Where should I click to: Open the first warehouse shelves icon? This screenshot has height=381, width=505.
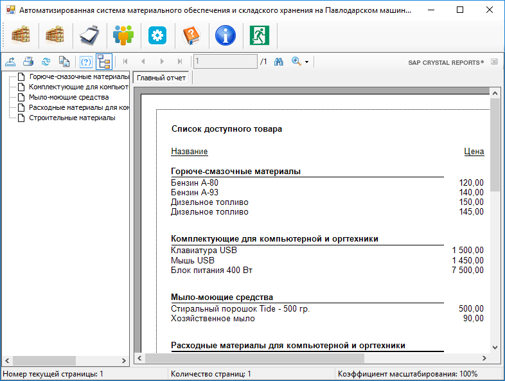21,35
